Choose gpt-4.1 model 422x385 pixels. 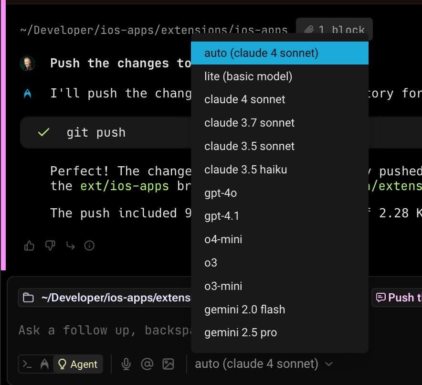(280, 216)
